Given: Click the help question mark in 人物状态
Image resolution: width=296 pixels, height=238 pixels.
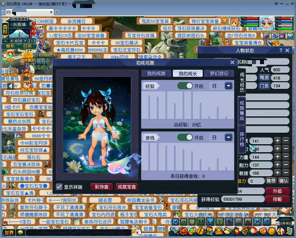Looking at the screenshot, I should click(281, 50).
